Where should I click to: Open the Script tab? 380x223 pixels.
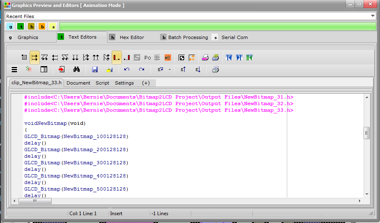click(x=102, y=83)
